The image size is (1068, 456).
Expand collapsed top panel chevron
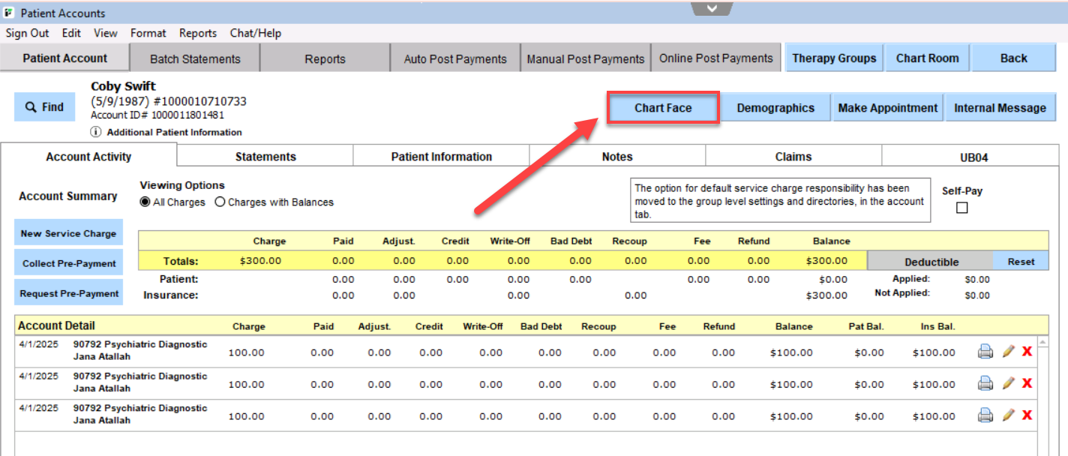[712, 8]
